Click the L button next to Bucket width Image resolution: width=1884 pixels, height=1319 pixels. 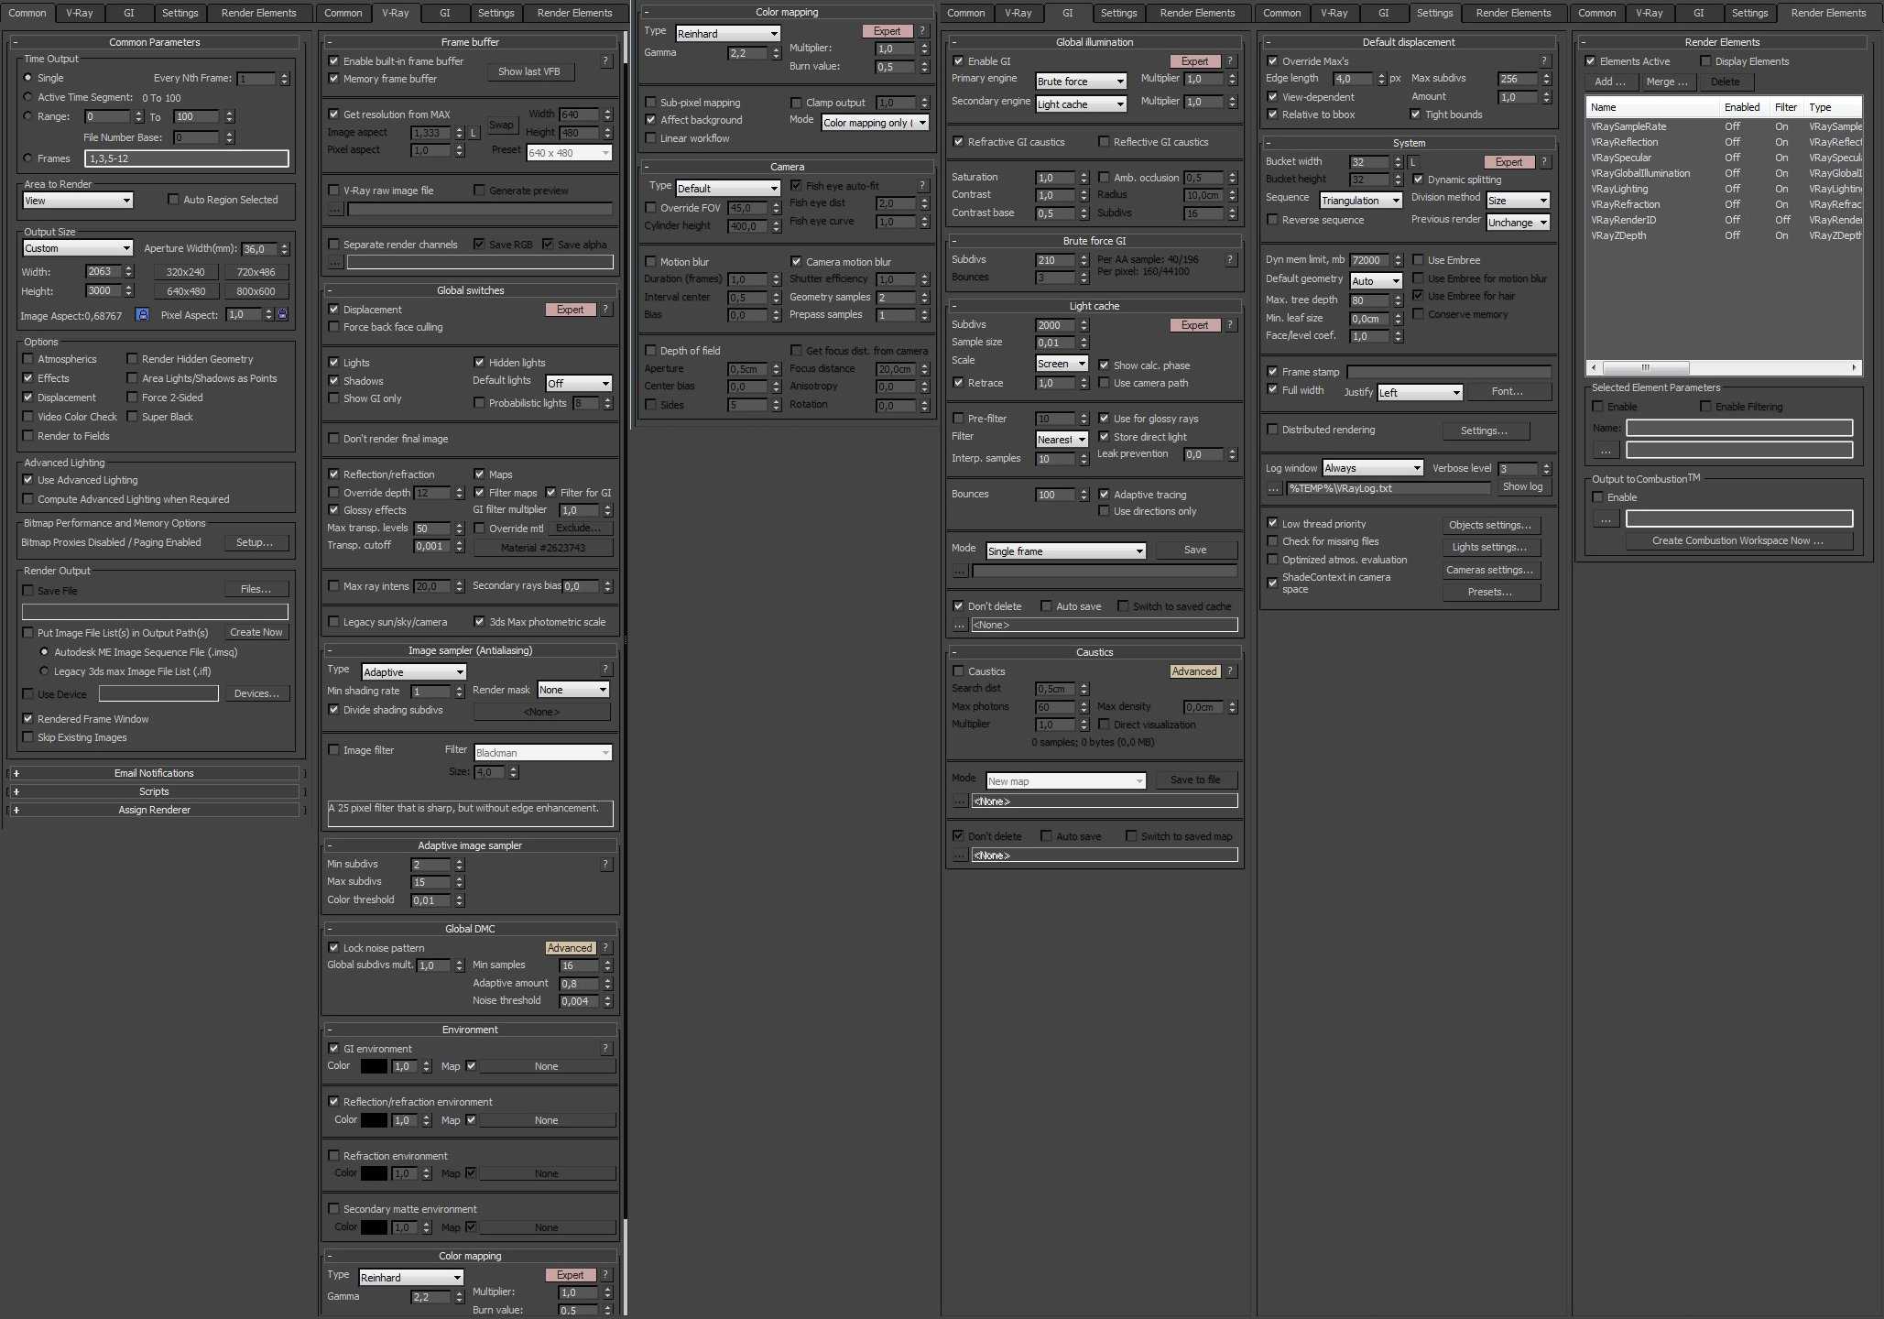coord(1413,162)
